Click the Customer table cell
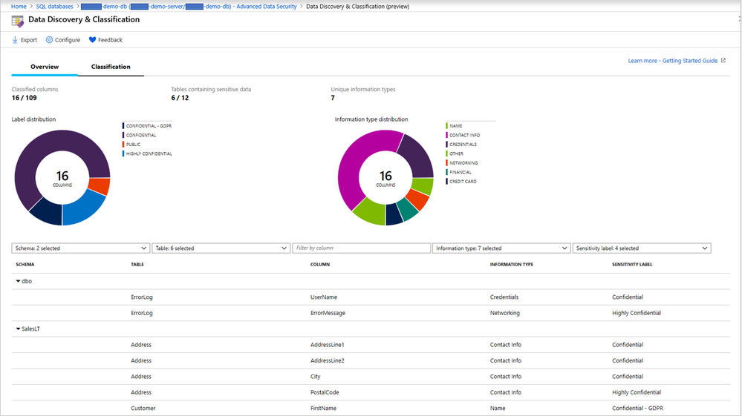Image resolution: width=742 pixels, height=416 pixels. pyautogui.click(x=143, y=409)
